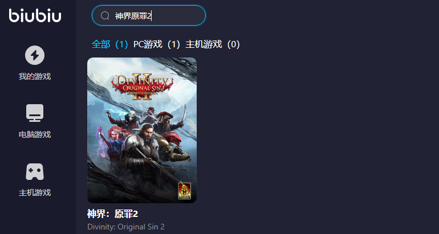Click the 神界：原罪2 game title

click(x=112, y=214)
